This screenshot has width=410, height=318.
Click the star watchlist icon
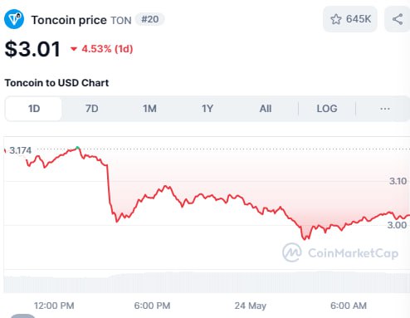tap(336, 19)
